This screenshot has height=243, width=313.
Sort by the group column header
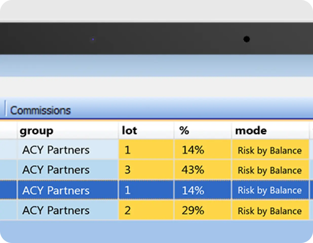coord(36,131)
